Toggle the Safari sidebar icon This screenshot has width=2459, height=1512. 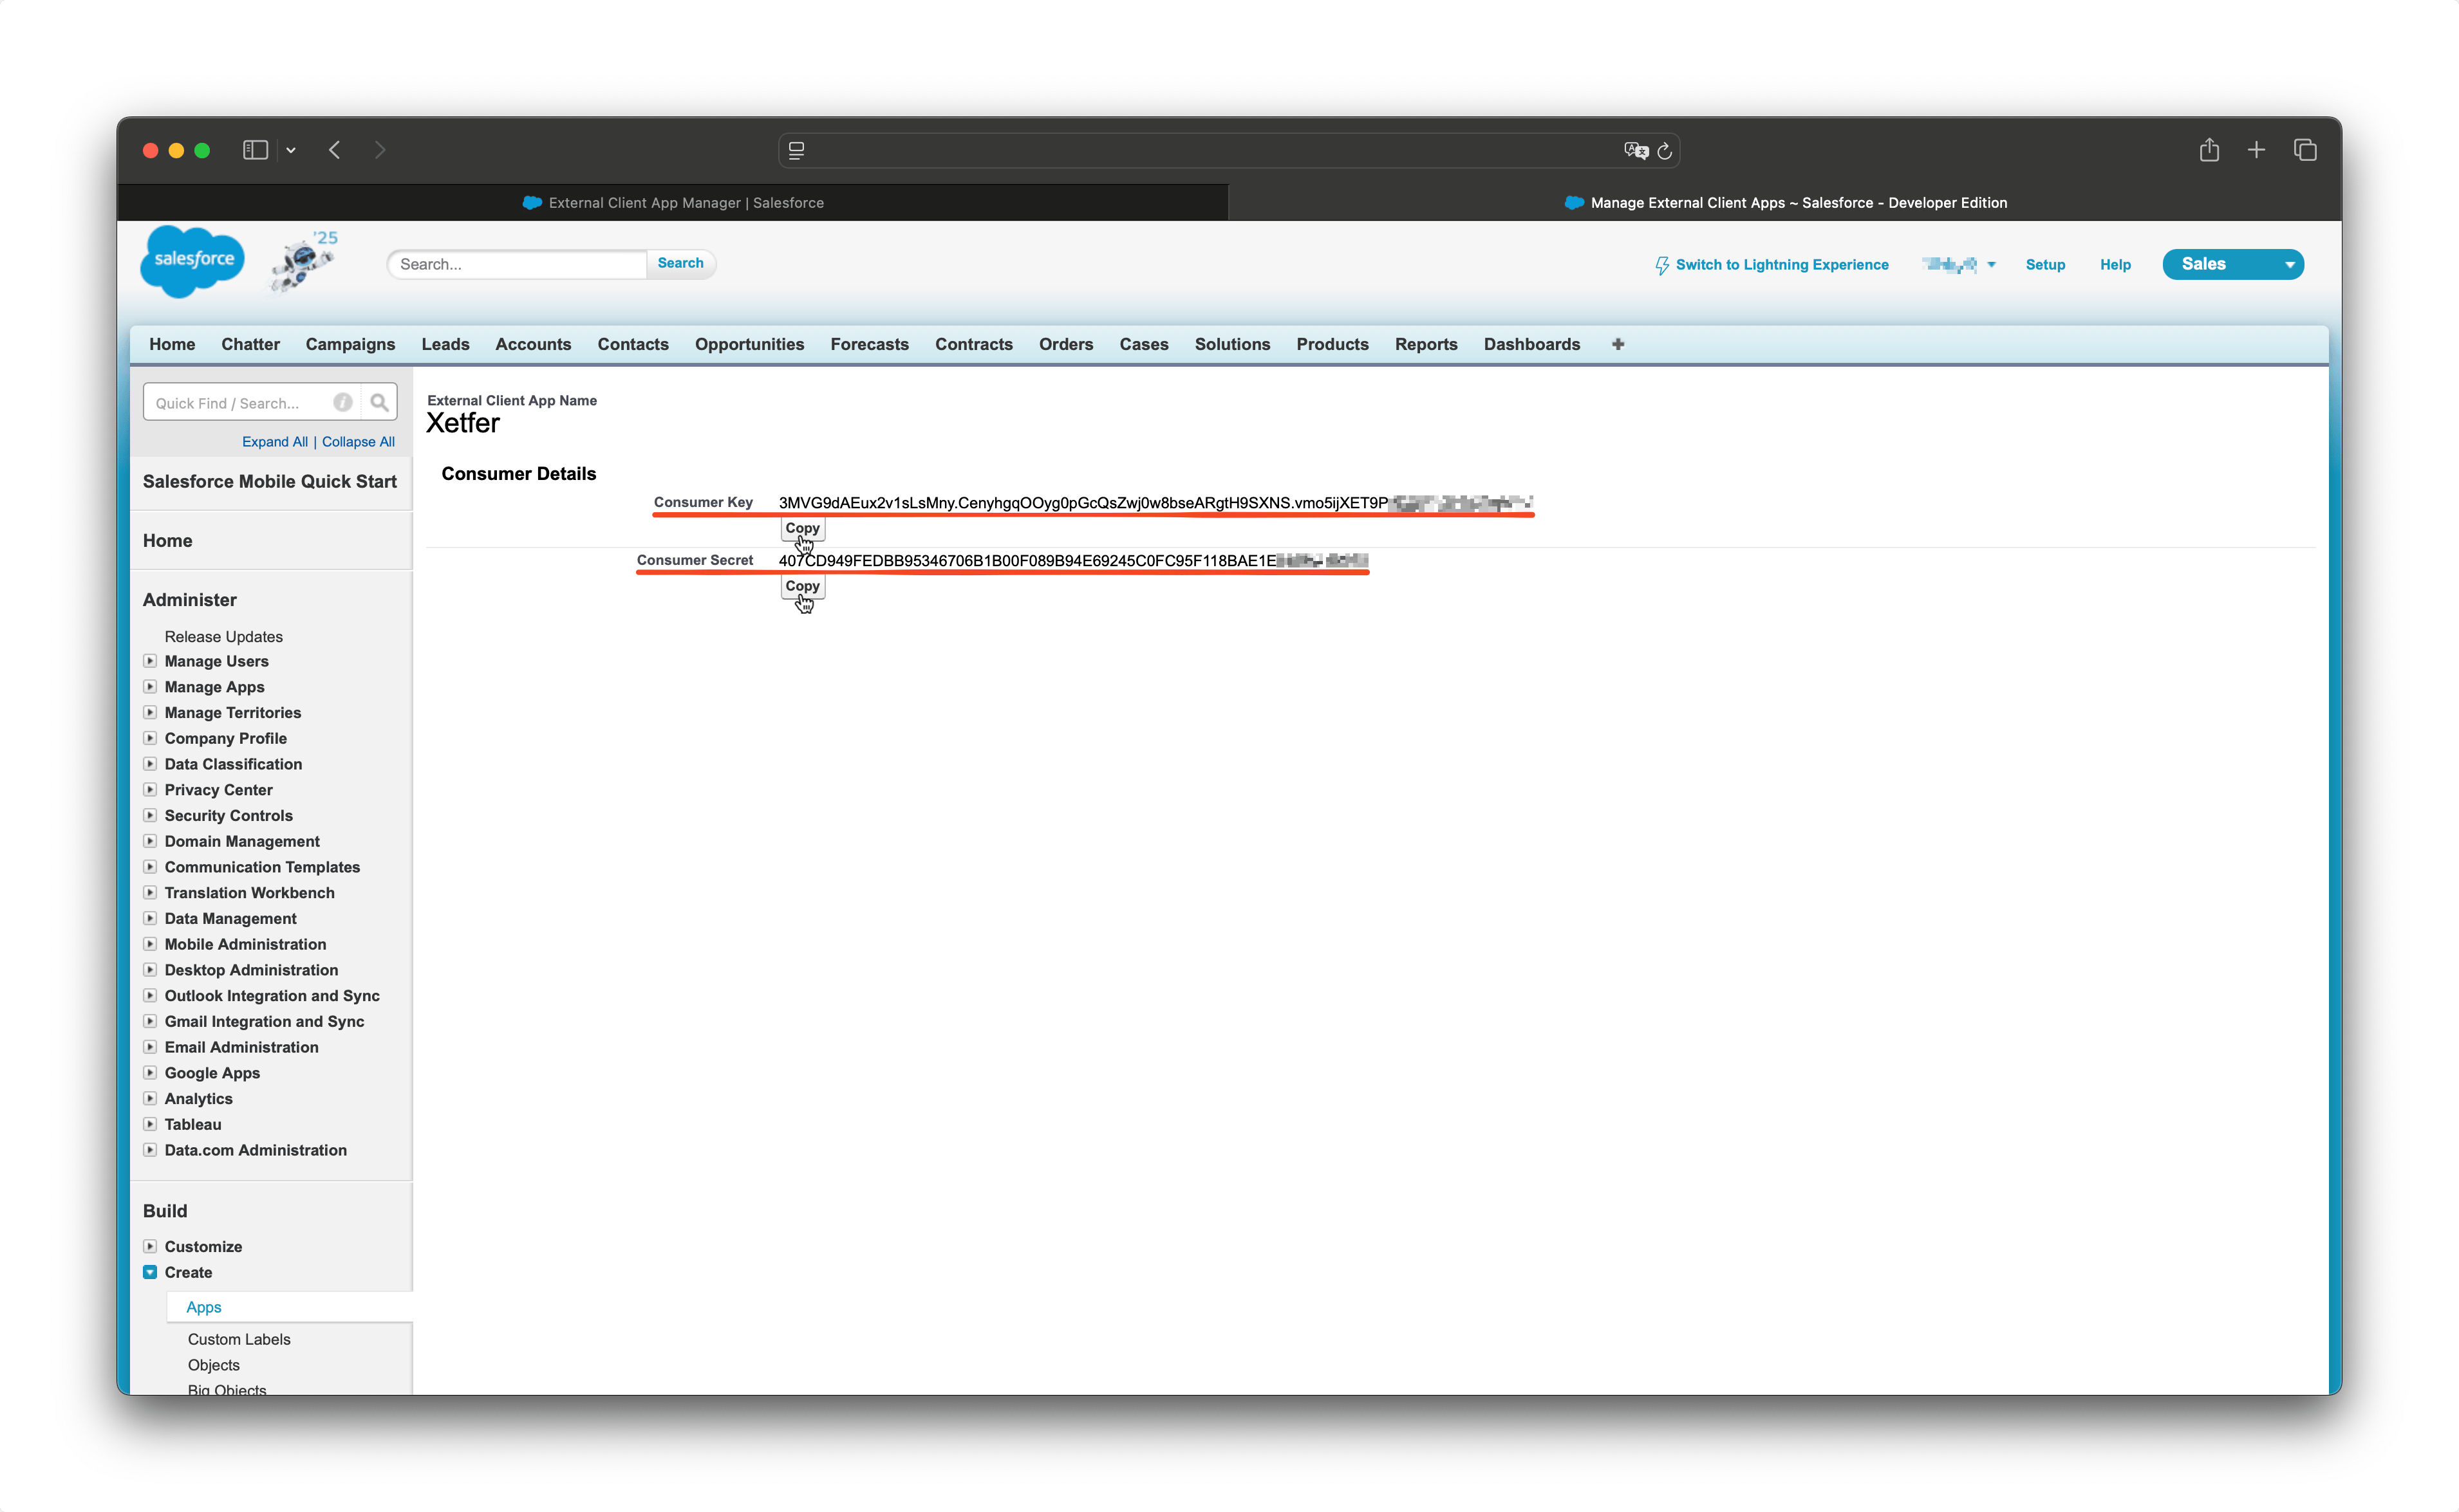[255, 150]
